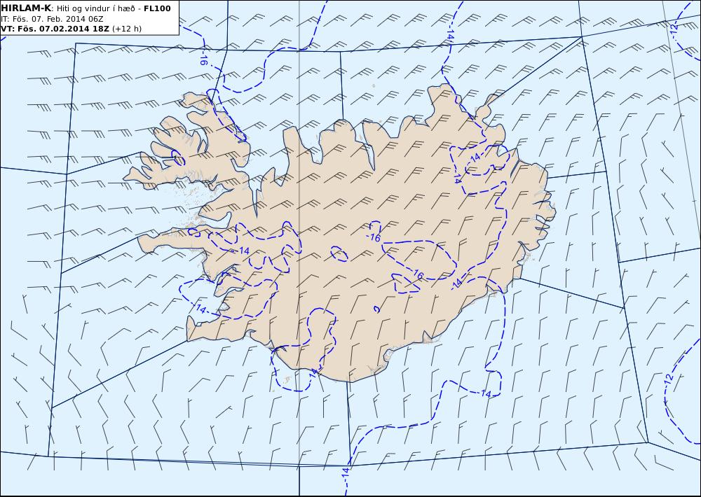
Task: Select the FL100 flight level label
Action: 157,8
